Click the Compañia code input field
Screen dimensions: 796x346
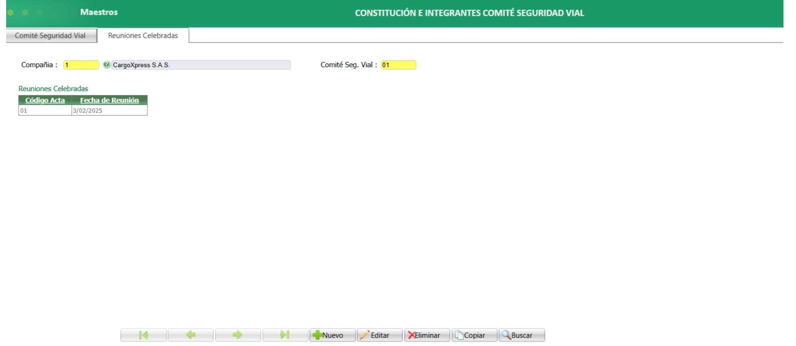[x=81, y=65]
